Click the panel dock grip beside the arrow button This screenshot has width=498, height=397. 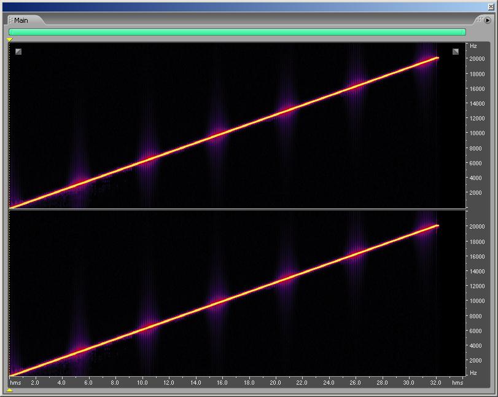coord(479,20)
